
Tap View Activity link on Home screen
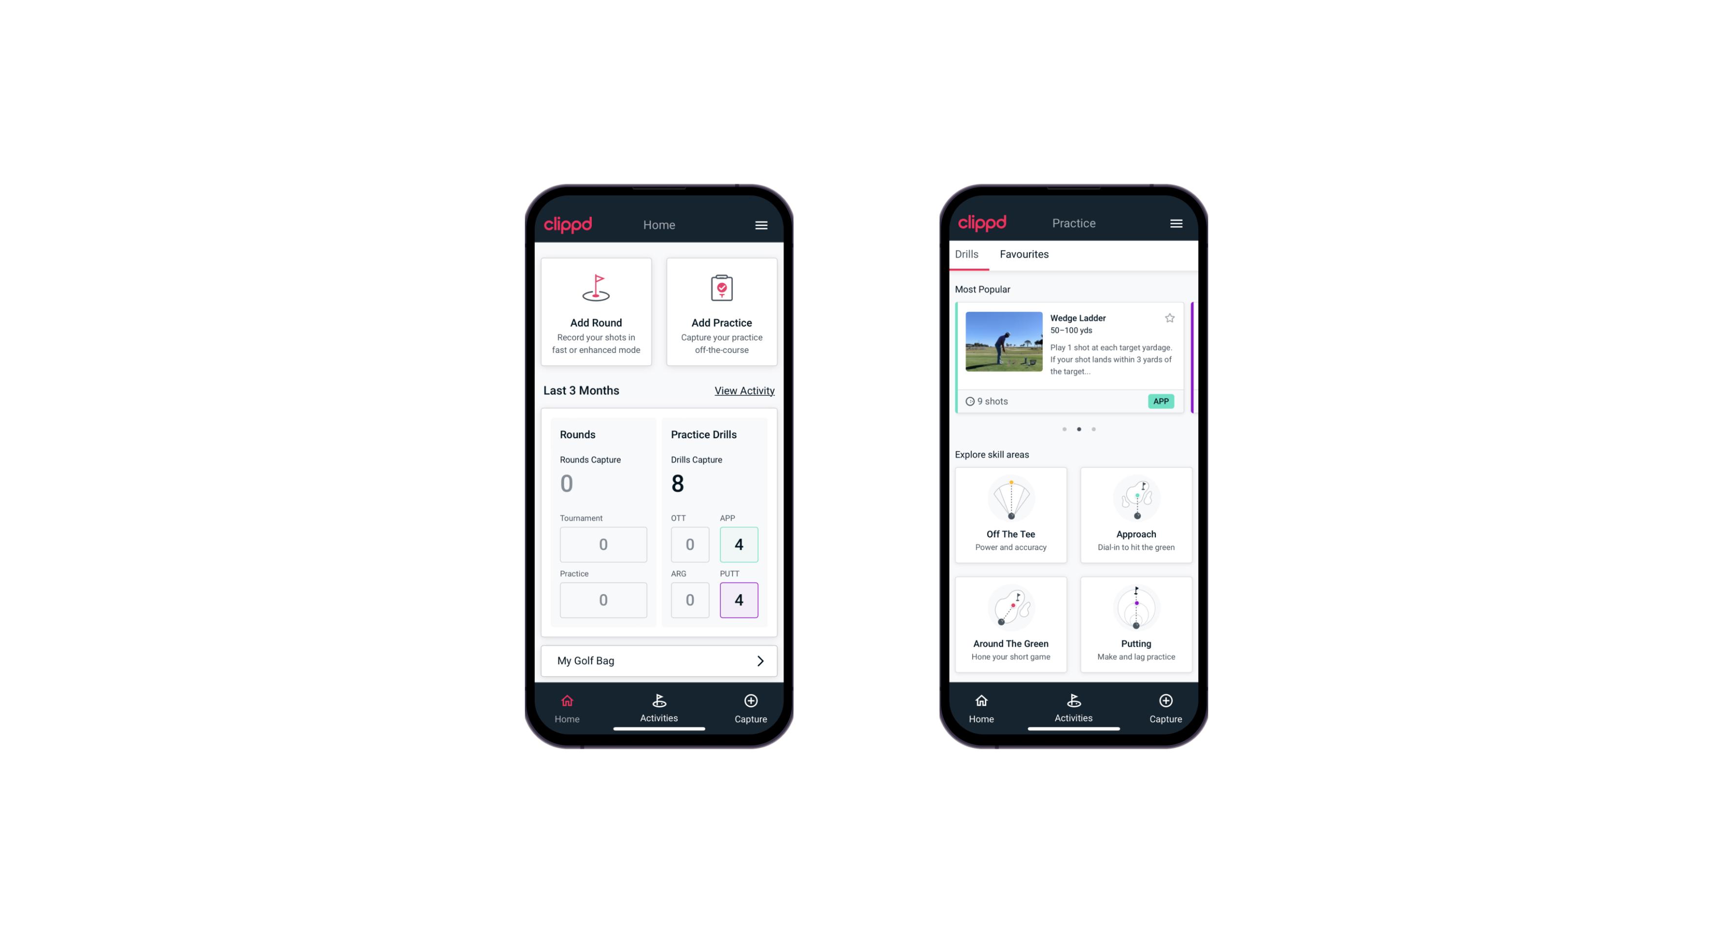(743, 390)
